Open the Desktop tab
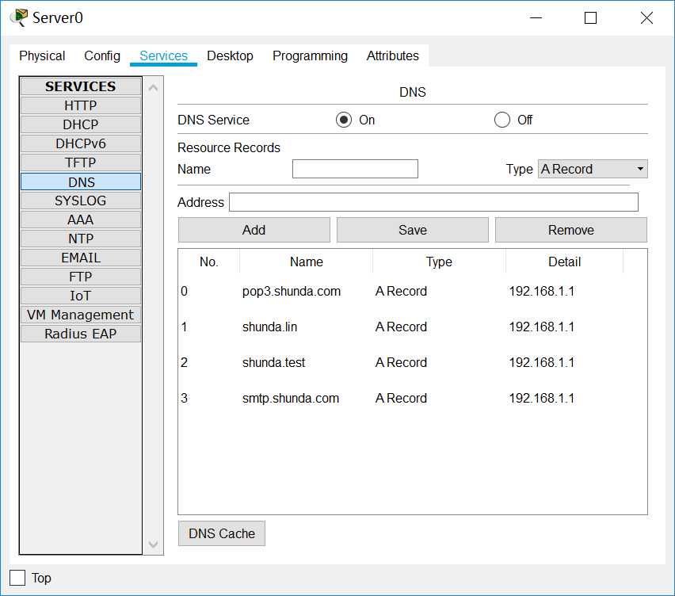Viewport: 675px width, 596px height. [x=230, y=56]
